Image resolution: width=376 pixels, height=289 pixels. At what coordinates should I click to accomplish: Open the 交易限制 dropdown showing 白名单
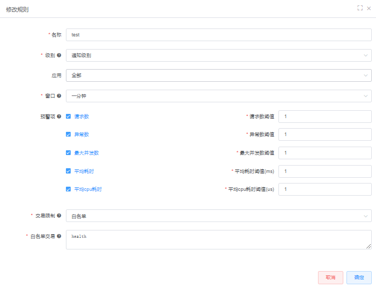click(x=219, y=216)
